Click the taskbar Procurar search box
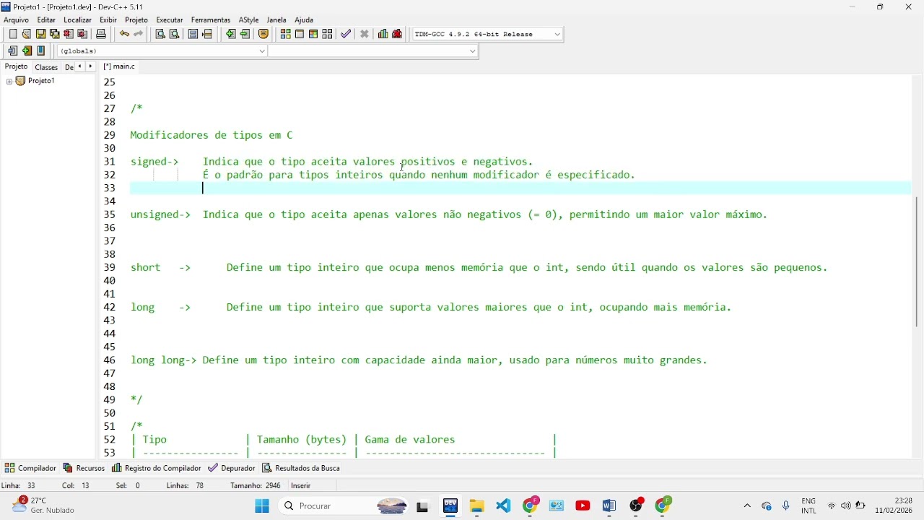The image size is (924, 520). (345, 506)
